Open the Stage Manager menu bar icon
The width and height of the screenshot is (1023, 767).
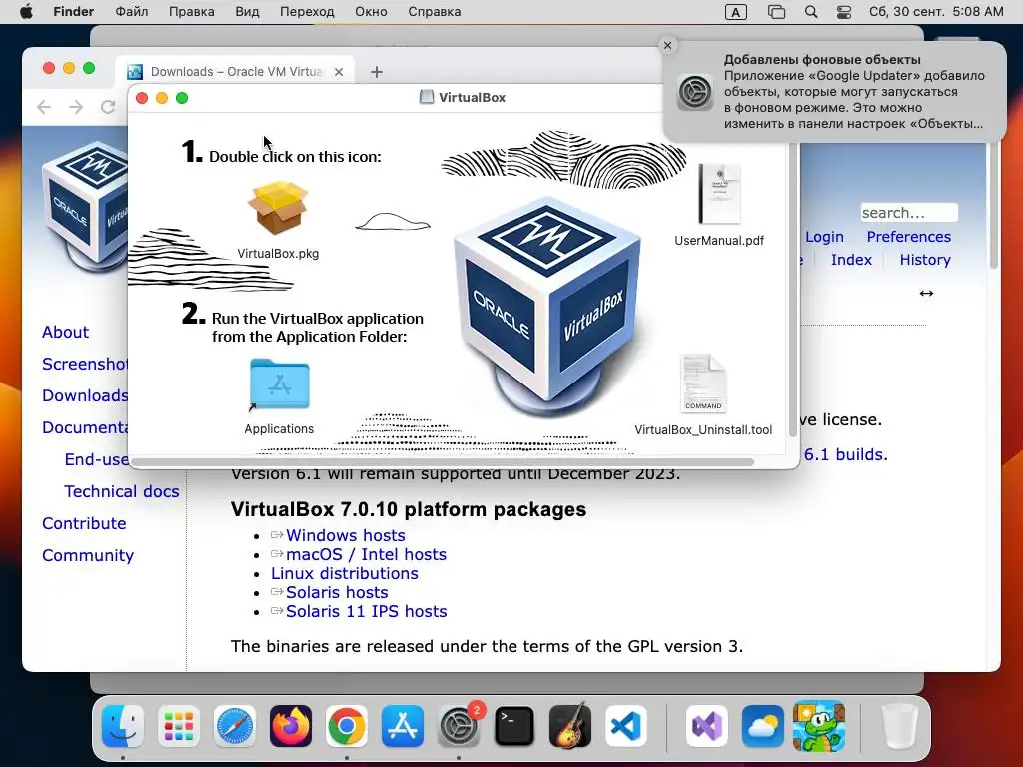pyautogui.click(x=776, y=12)
